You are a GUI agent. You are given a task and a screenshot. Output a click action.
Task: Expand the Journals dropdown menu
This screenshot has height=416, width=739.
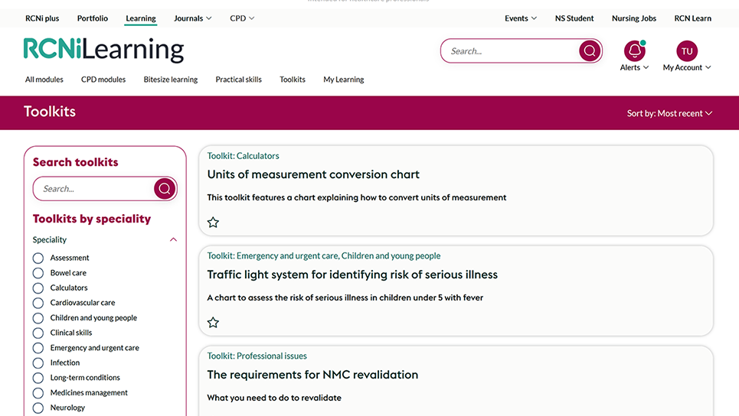click(193, 18)
